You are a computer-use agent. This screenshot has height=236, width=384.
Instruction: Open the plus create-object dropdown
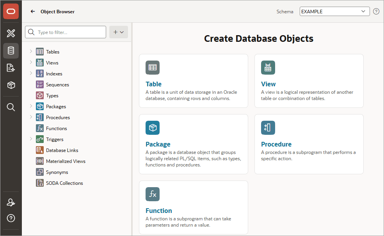point(119,32)
